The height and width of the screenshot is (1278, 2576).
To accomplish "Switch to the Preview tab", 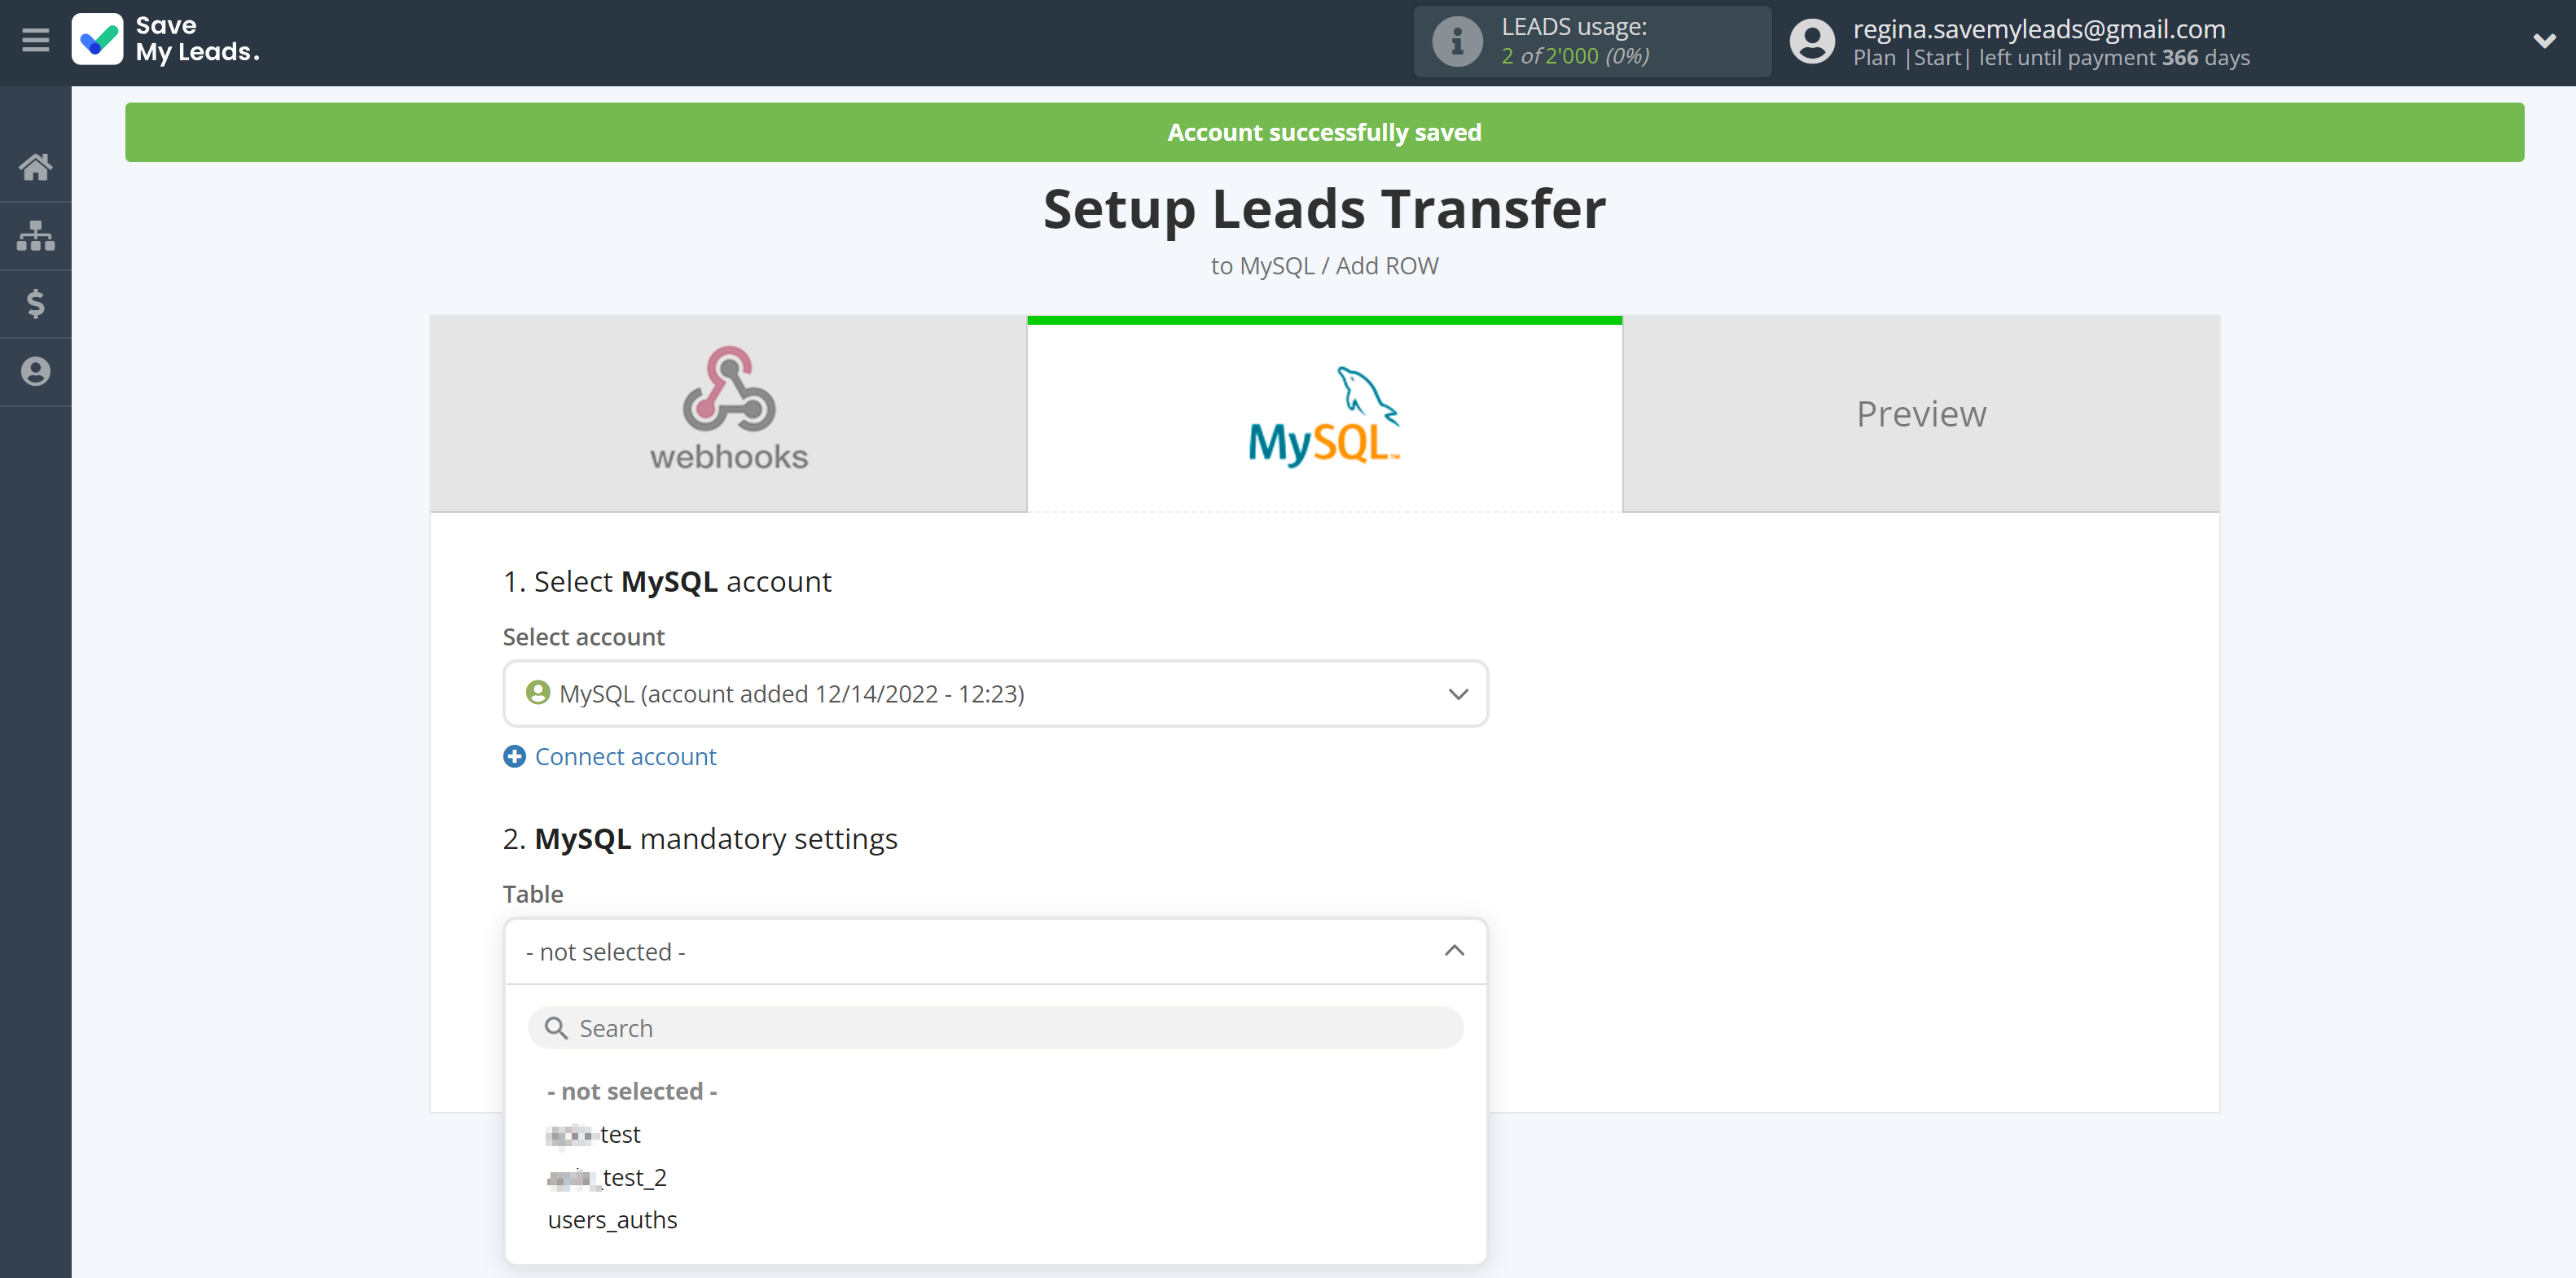I will pos(1921,414).
